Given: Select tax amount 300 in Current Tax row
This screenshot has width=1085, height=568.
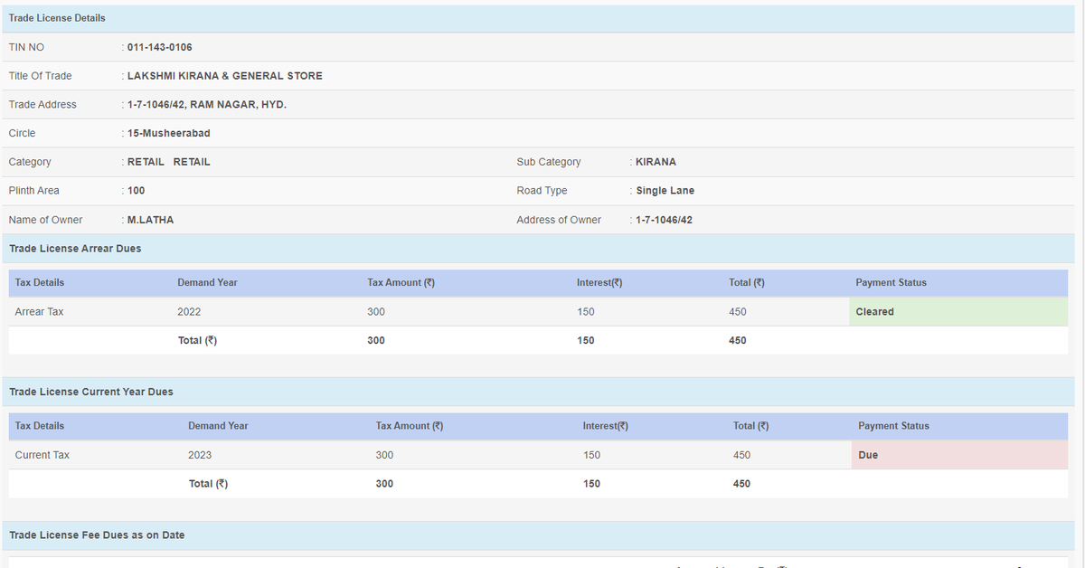Looking at the screenshot, I should pyautogui.click(x=384, y=455).
